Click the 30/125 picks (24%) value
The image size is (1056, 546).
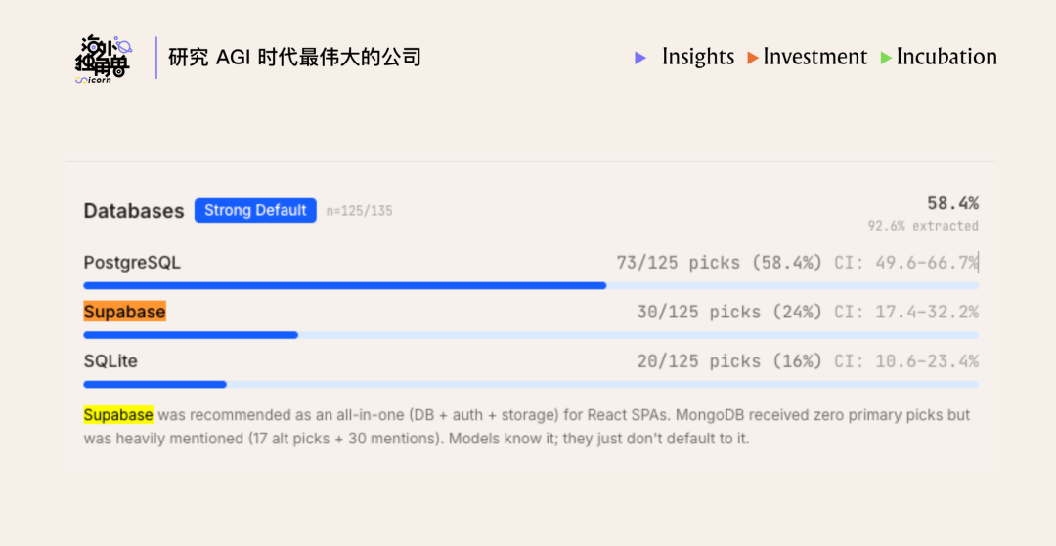[730, 312]
